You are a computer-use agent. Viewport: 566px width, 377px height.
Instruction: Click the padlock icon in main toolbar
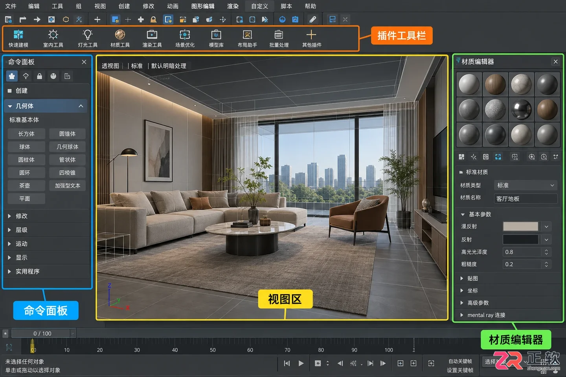tap(154, 19)
